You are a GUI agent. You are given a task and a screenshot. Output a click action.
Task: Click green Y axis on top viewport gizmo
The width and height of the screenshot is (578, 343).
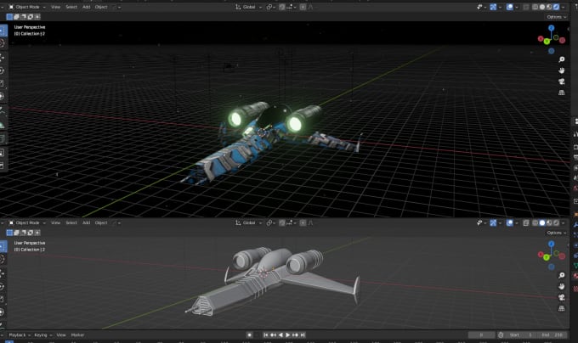[x=547, y=42]
